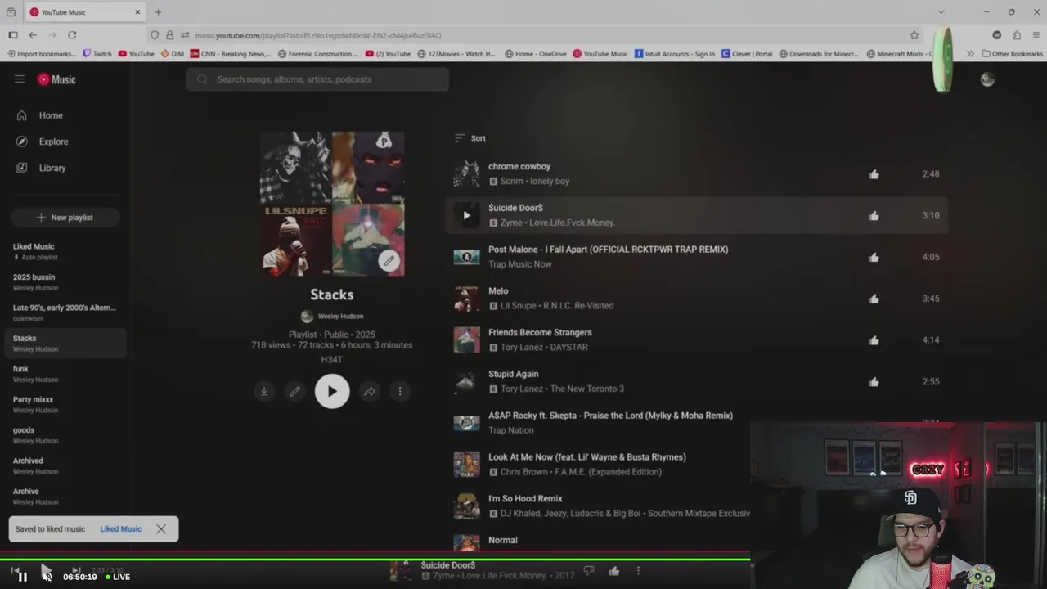Select the 2025 bussin playlist
Image resolution: width=1047 pixels, height=589 pixels.
(x=65, y=282)
